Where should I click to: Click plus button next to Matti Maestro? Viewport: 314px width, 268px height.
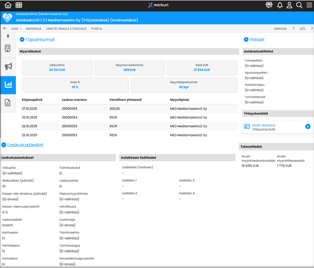click(x=308, y=127)
